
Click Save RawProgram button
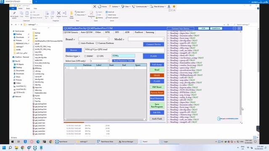pyautogui.click(x=157, y=105)
